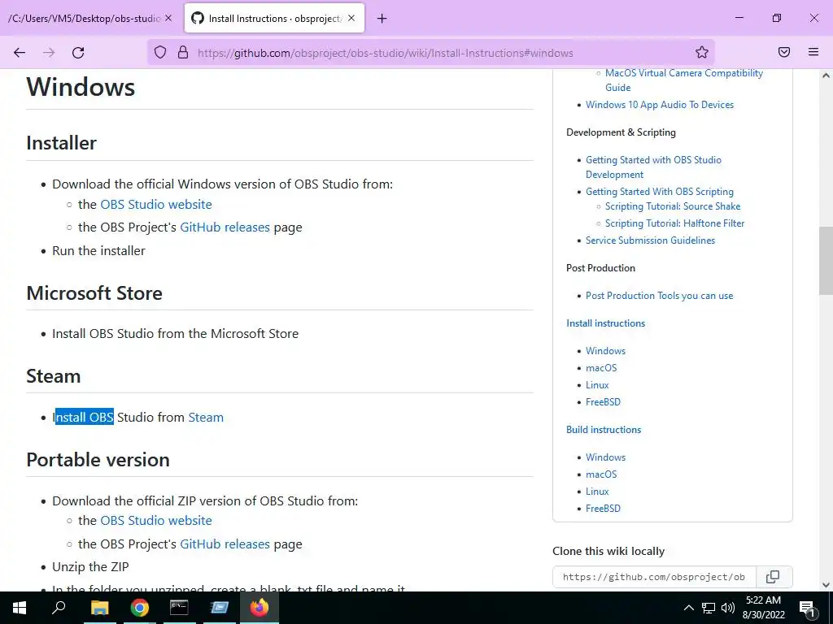The image size is (833, 624).
Task: Click the scrollbar down arrow
Action: (826, 585)
